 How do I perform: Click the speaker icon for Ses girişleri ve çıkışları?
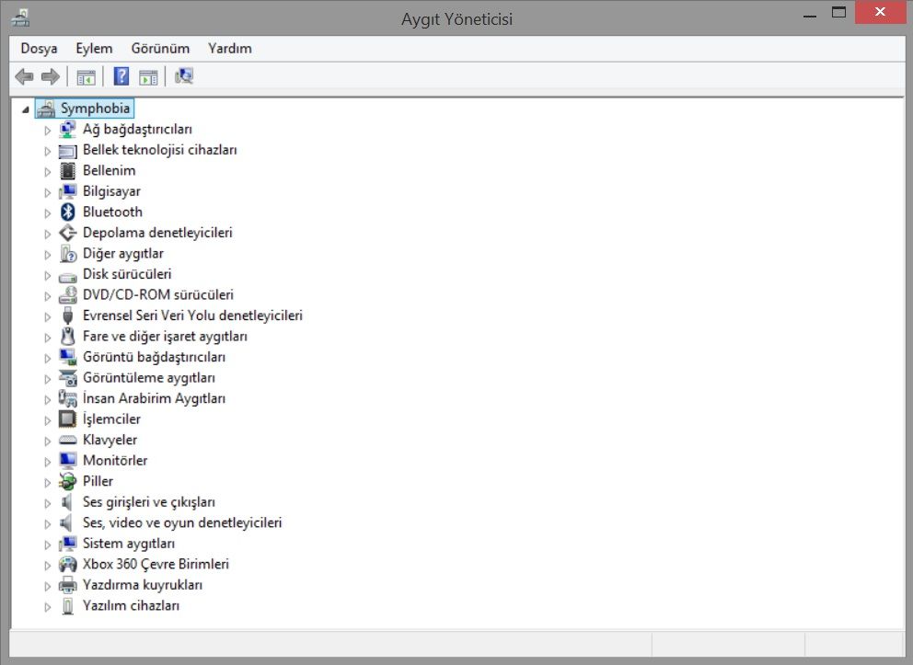coord(67,502)
